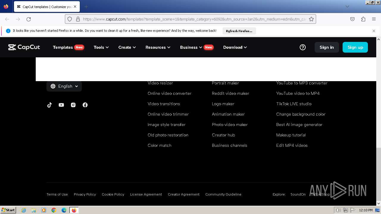Open Save to Pocket icon
The image size is (381, 214).
click(352, 19)
